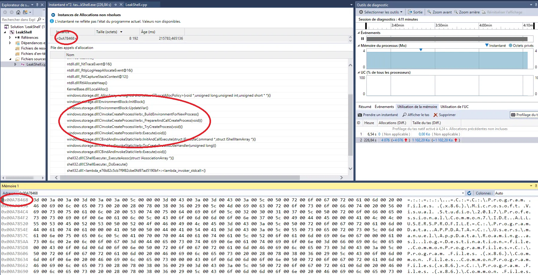The height and width of the screenshot is (275, 538).
Task: Expand the Dépendances externes node
Action: 10,43
